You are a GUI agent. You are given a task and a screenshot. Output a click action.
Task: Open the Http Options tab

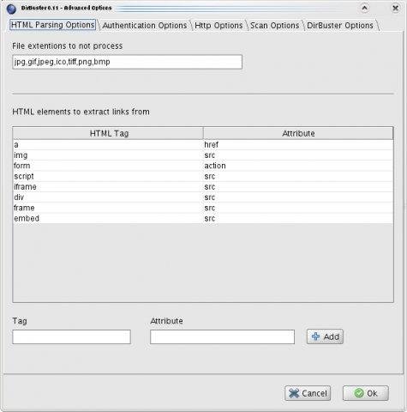click(218, 26)
